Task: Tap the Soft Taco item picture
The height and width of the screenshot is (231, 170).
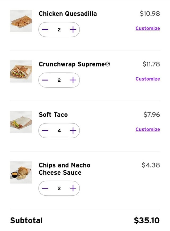Action: (21, 122)
